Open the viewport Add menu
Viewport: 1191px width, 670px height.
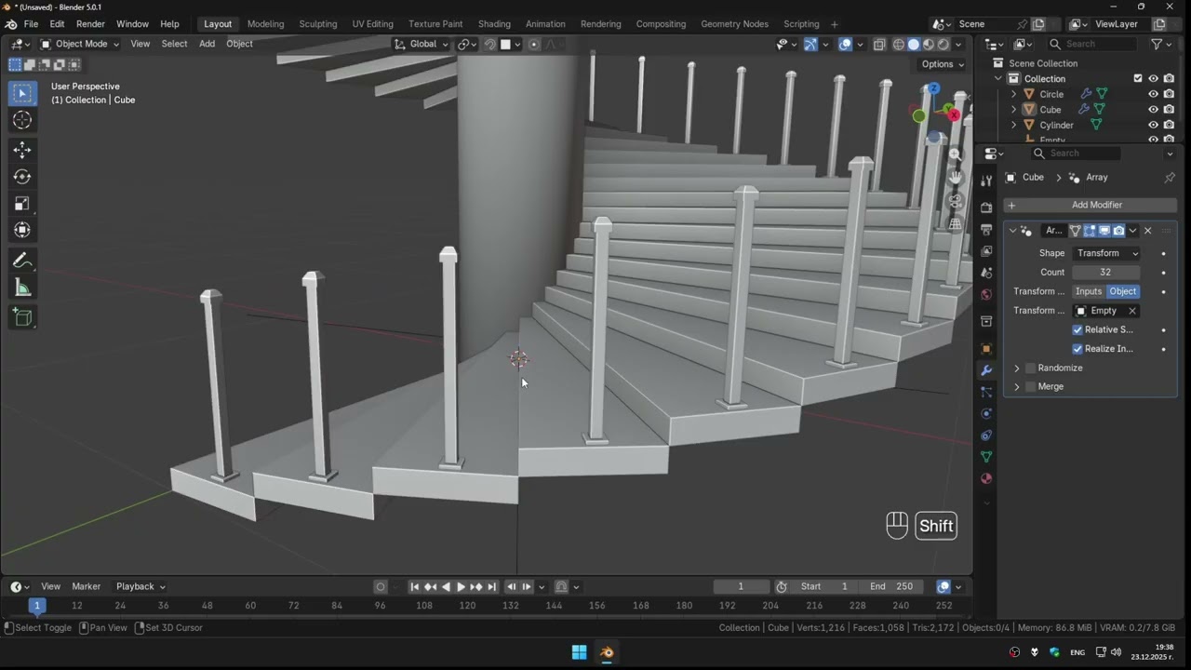pyautogui.click(x=207, y=44)
